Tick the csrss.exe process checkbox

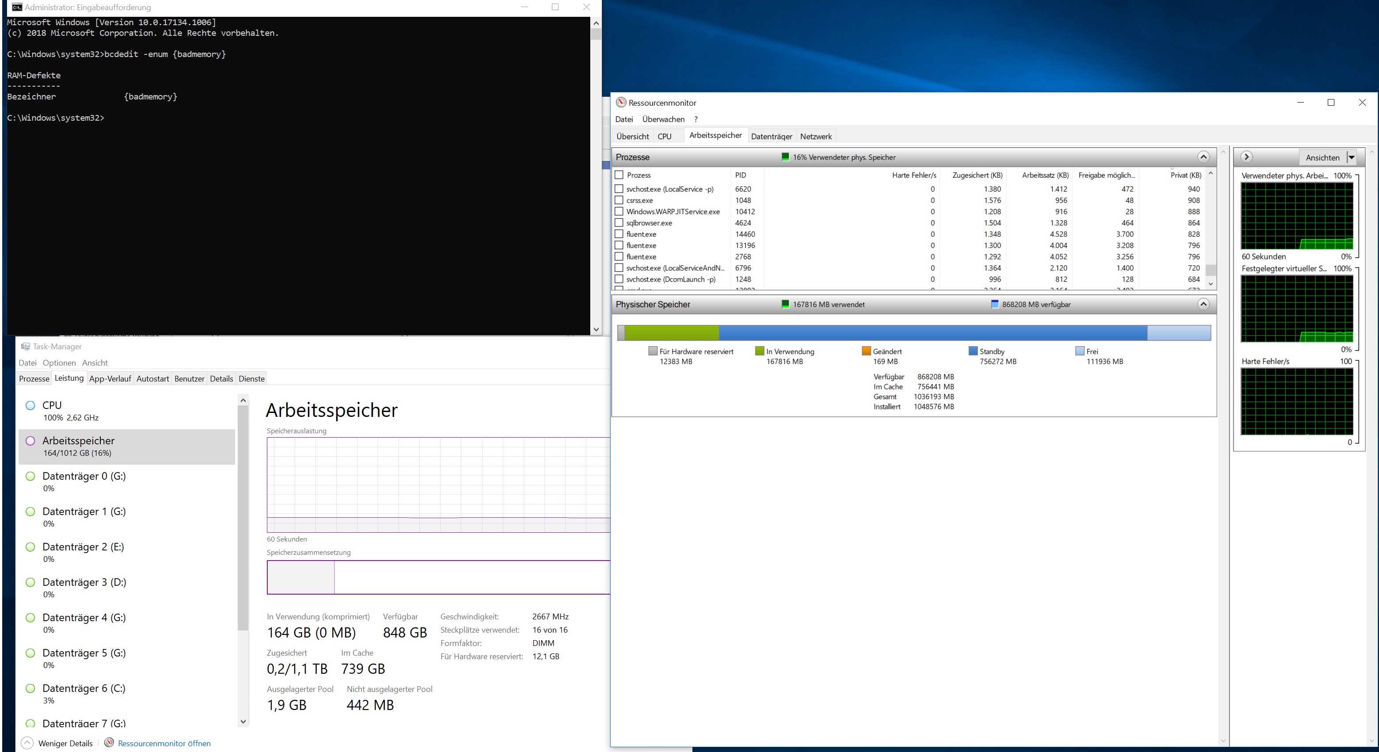click(x=619, y=200)
